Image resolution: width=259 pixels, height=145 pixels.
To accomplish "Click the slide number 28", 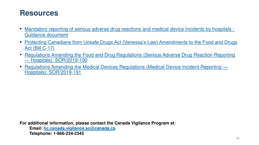I will coord(238,138).
